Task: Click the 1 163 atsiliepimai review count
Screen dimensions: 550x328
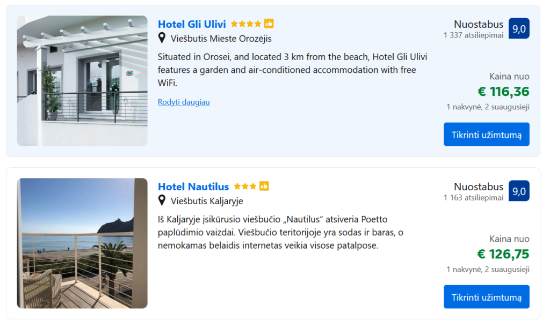Action: [x=473, y=198]
